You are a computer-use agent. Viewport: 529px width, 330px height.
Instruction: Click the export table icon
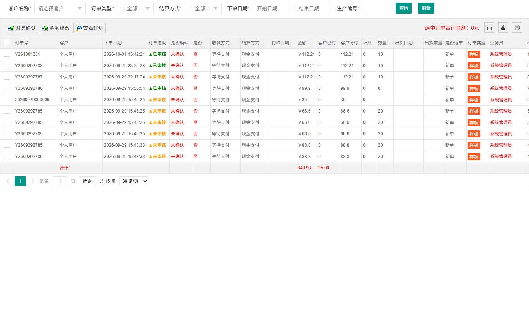pyautogui.click(x=503, y=27)
